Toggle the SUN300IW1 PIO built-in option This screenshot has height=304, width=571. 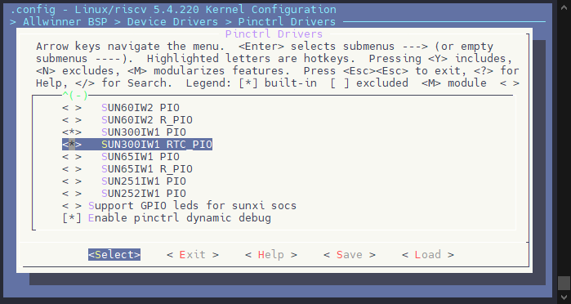pyautogui.click(x=72, y=132)
